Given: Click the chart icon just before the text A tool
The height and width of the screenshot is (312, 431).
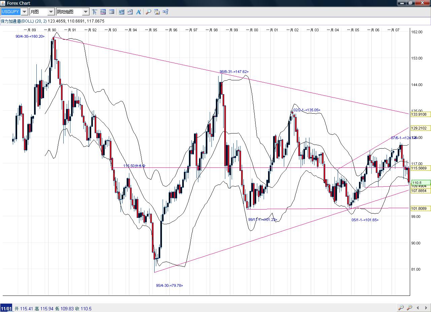Looking at the screenshot, I should (x=130, y=12).
